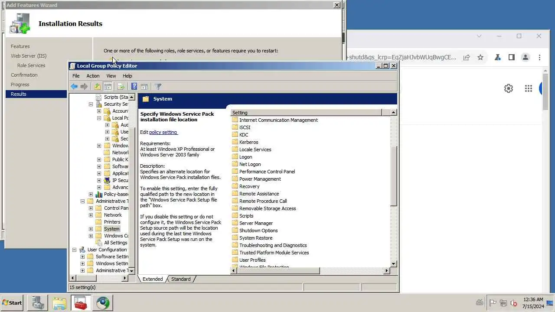This screenshot has width=555, height=312.
Task: Expand the Policy-based QoS tree node
Action: tap(91, 194)
